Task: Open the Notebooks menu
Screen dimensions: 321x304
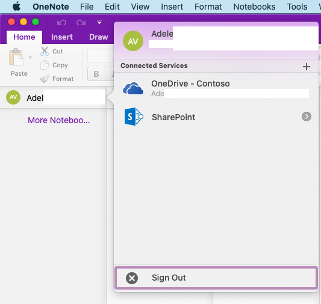Action: 254,7
